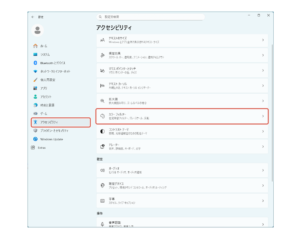Click マウス ポインターの色、サイズ description text
The width and height of the screenshot is (301, 239).
[x=123, y=72]
